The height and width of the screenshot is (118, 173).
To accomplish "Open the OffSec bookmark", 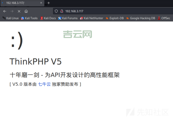I will pyautogui.click(x=164, y=18).
